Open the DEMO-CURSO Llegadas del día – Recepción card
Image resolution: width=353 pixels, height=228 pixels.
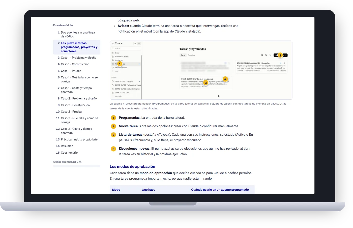coord(261,67)
